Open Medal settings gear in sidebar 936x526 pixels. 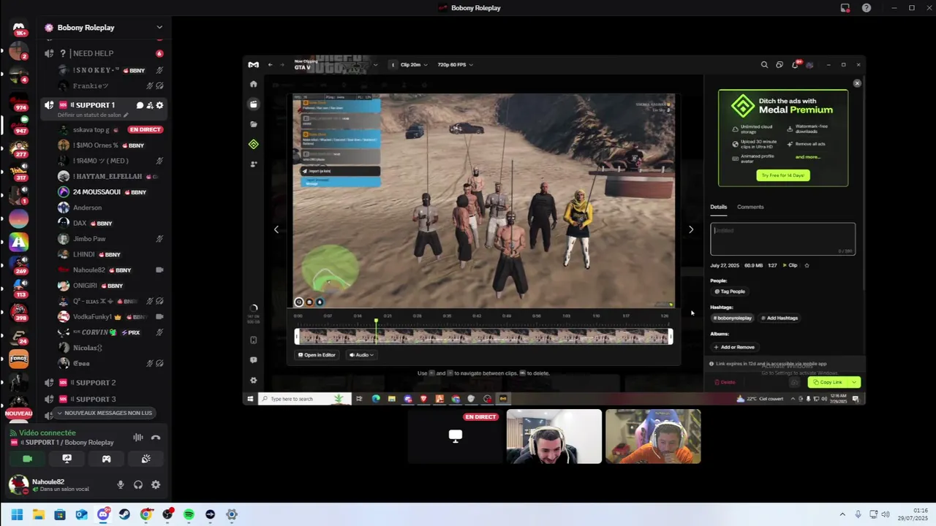click(x=254, y=380)
